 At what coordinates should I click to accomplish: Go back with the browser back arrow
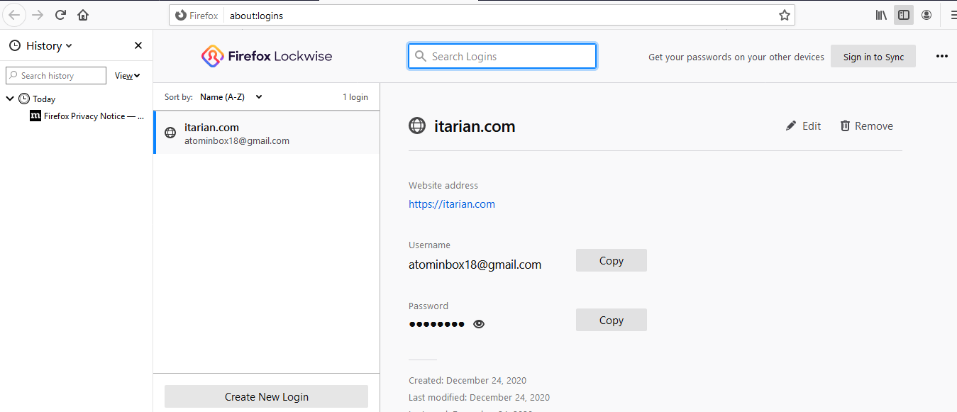[x=13, y=15]
